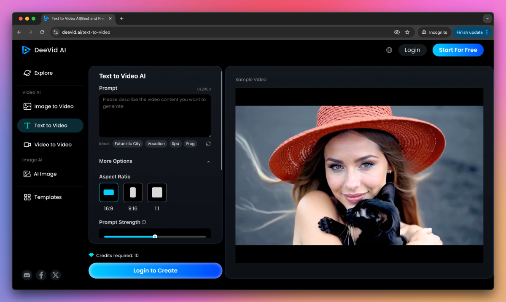This screenshot has height=302, width=506.
Task: Open a new browser tab
Action: click(x=122, y=19)
